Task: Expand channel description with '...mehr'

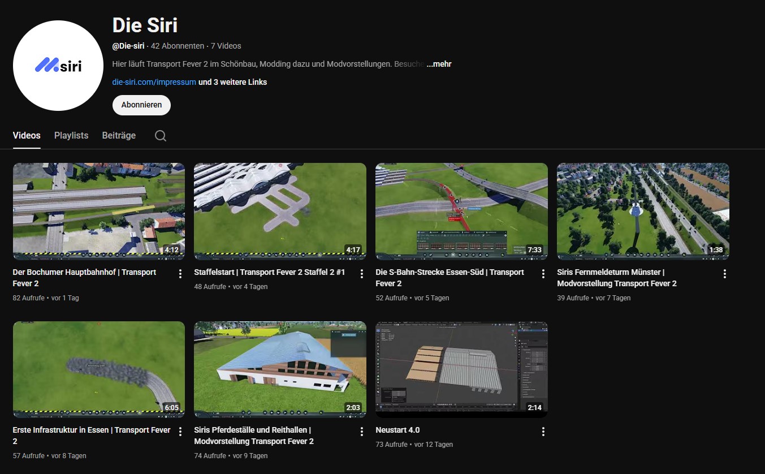Action: [439, 64]
